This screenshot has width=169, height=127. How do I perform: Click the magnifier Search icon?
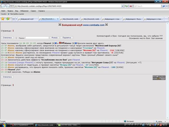pos(164,6)
